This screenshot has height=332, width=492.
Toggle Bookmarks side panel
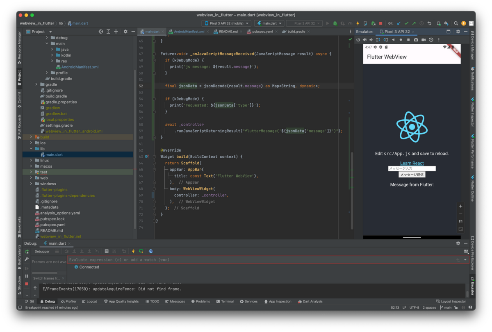click(x=19, y=227)
